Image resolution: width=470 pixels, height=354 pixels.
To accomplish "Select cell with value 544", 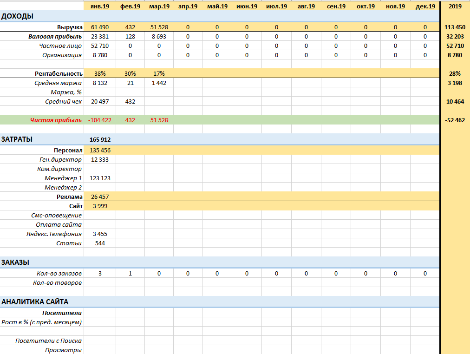I will point(100,243).
